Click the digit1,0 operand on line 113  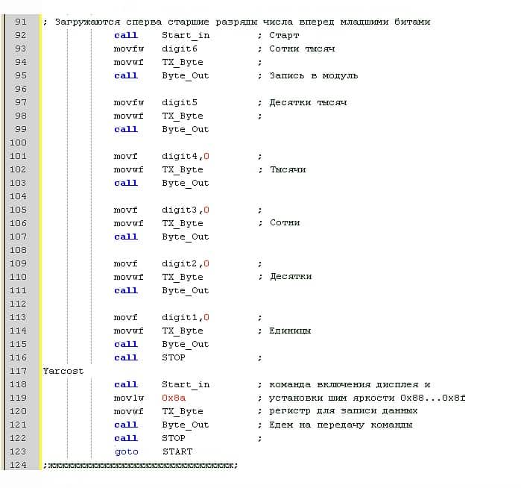[186, 317]
